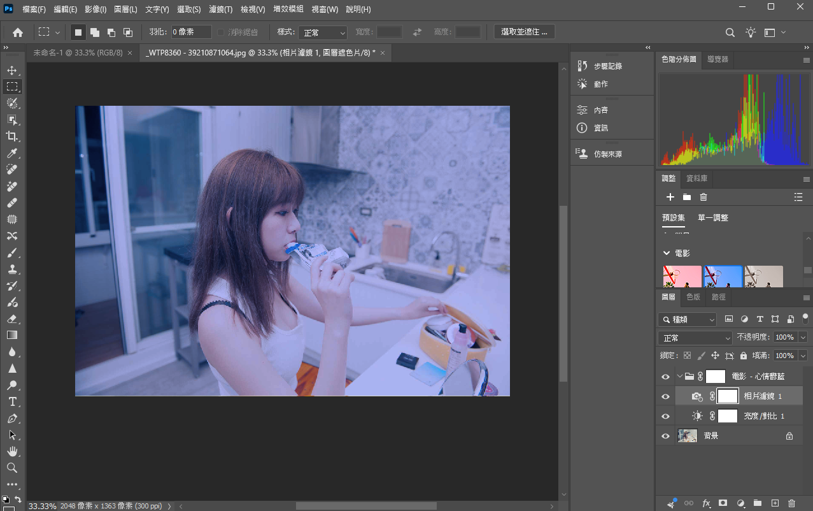
Task: Select the Crop tool
Action: click(x=12, y=136)
